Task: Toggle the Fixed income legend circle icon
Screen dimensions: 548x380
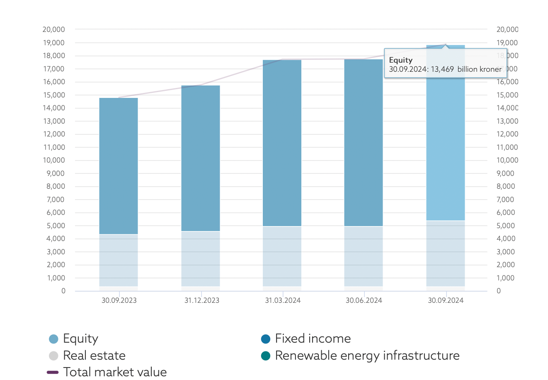Action: coord(266,339)
